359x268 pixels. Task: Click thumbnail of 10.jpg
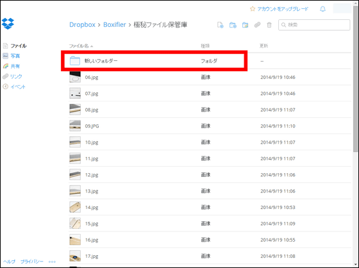pyautogui.click(x=75, y=142)
